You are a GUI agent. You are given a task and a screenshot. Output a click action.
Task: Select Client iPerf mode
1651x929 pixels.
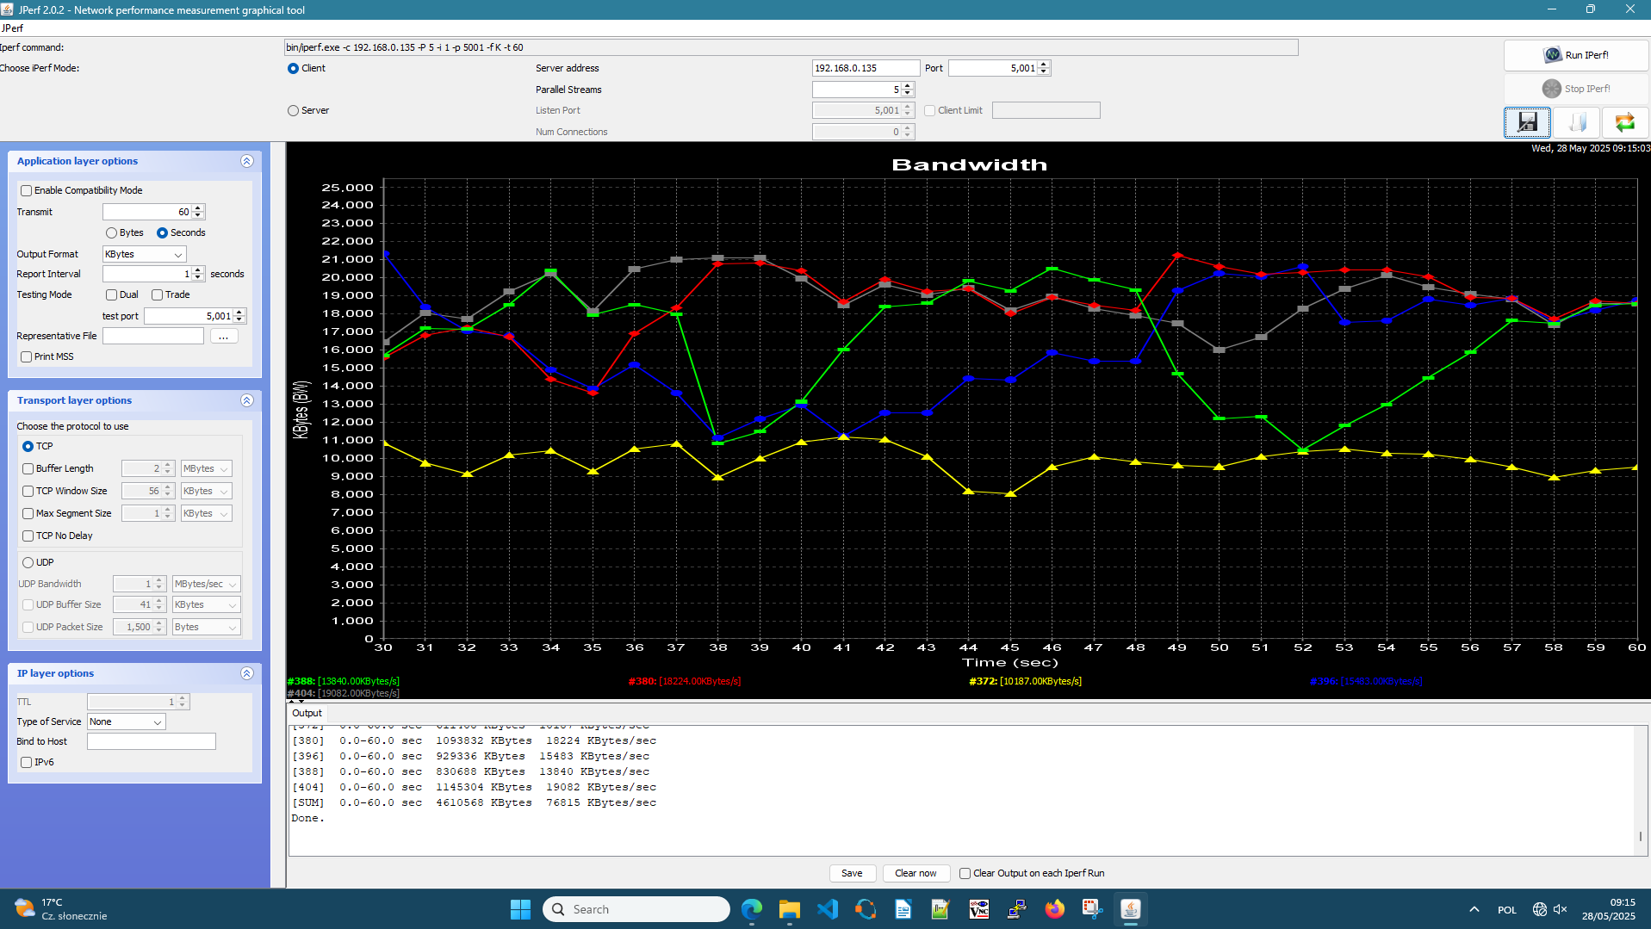click(x=294, y=68)
